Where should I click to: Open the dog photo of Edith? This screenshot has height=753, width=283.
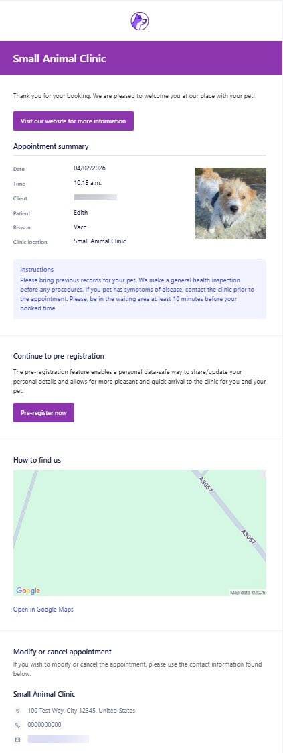(x=231, y=203)
